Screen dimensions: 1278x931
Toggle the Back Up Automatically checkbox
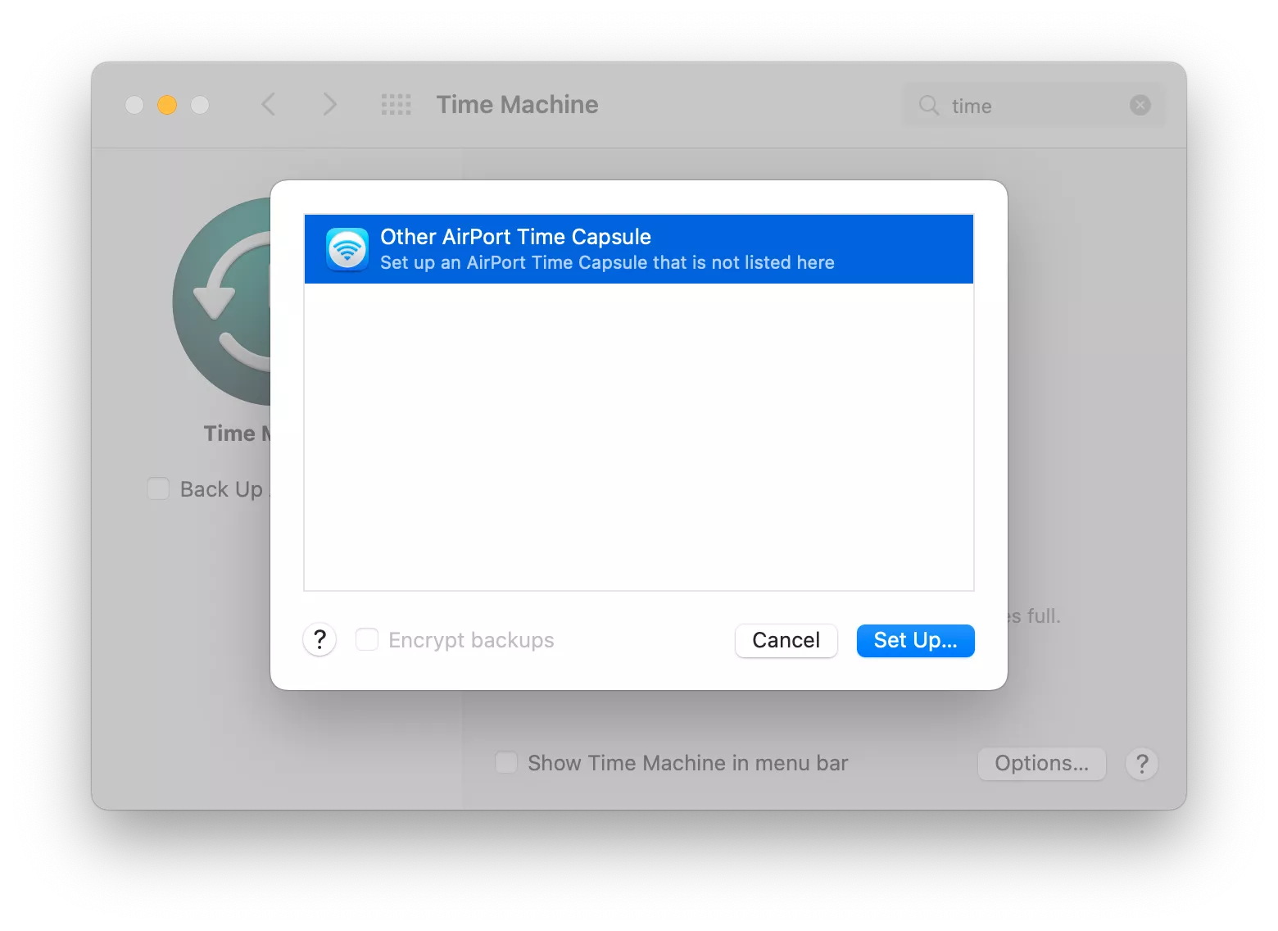[158, 488]
